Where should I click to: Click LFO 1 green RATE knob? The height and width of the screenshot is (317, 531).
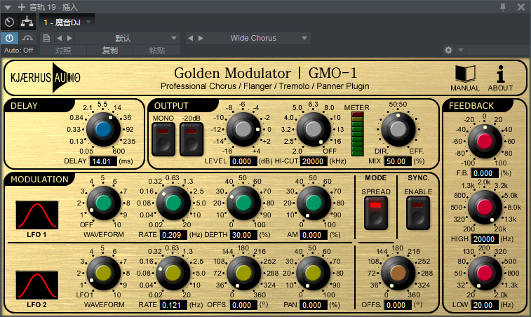[173, 203]
